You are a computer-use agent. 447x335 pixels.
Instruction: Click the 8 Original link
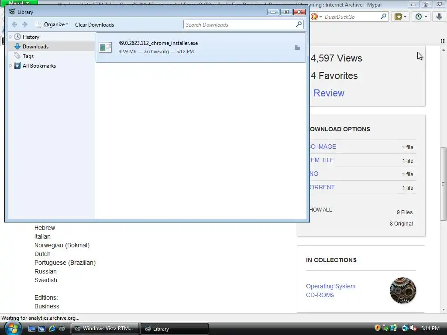401,224
